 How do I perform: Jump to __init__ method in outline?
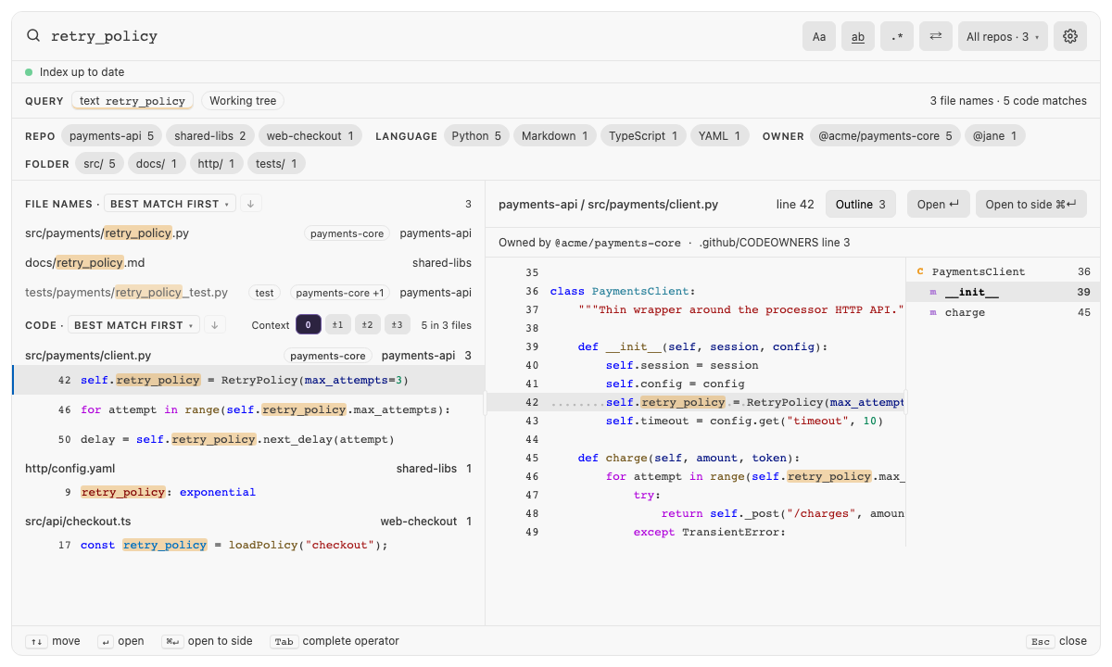1003,293
